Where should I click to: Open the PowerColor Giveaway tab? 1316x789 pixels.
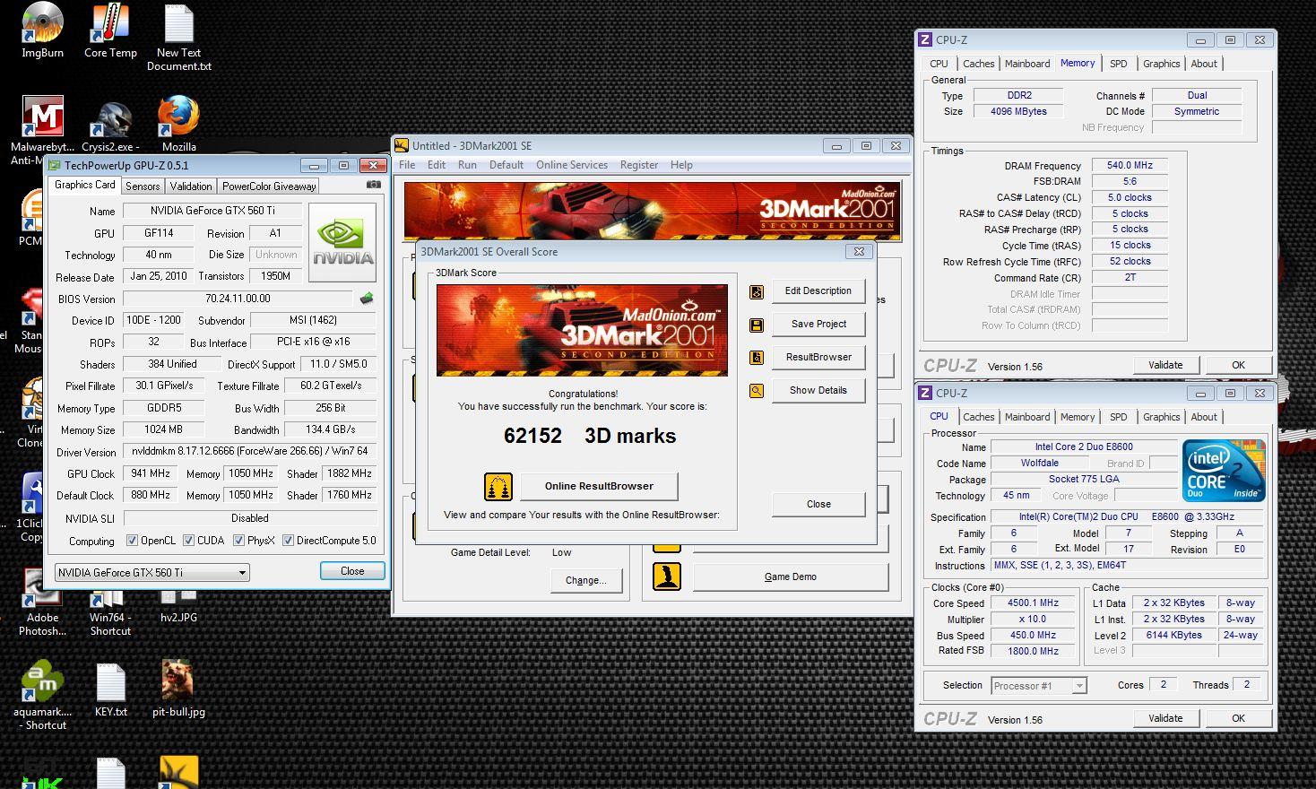click(x=269, y=186)
